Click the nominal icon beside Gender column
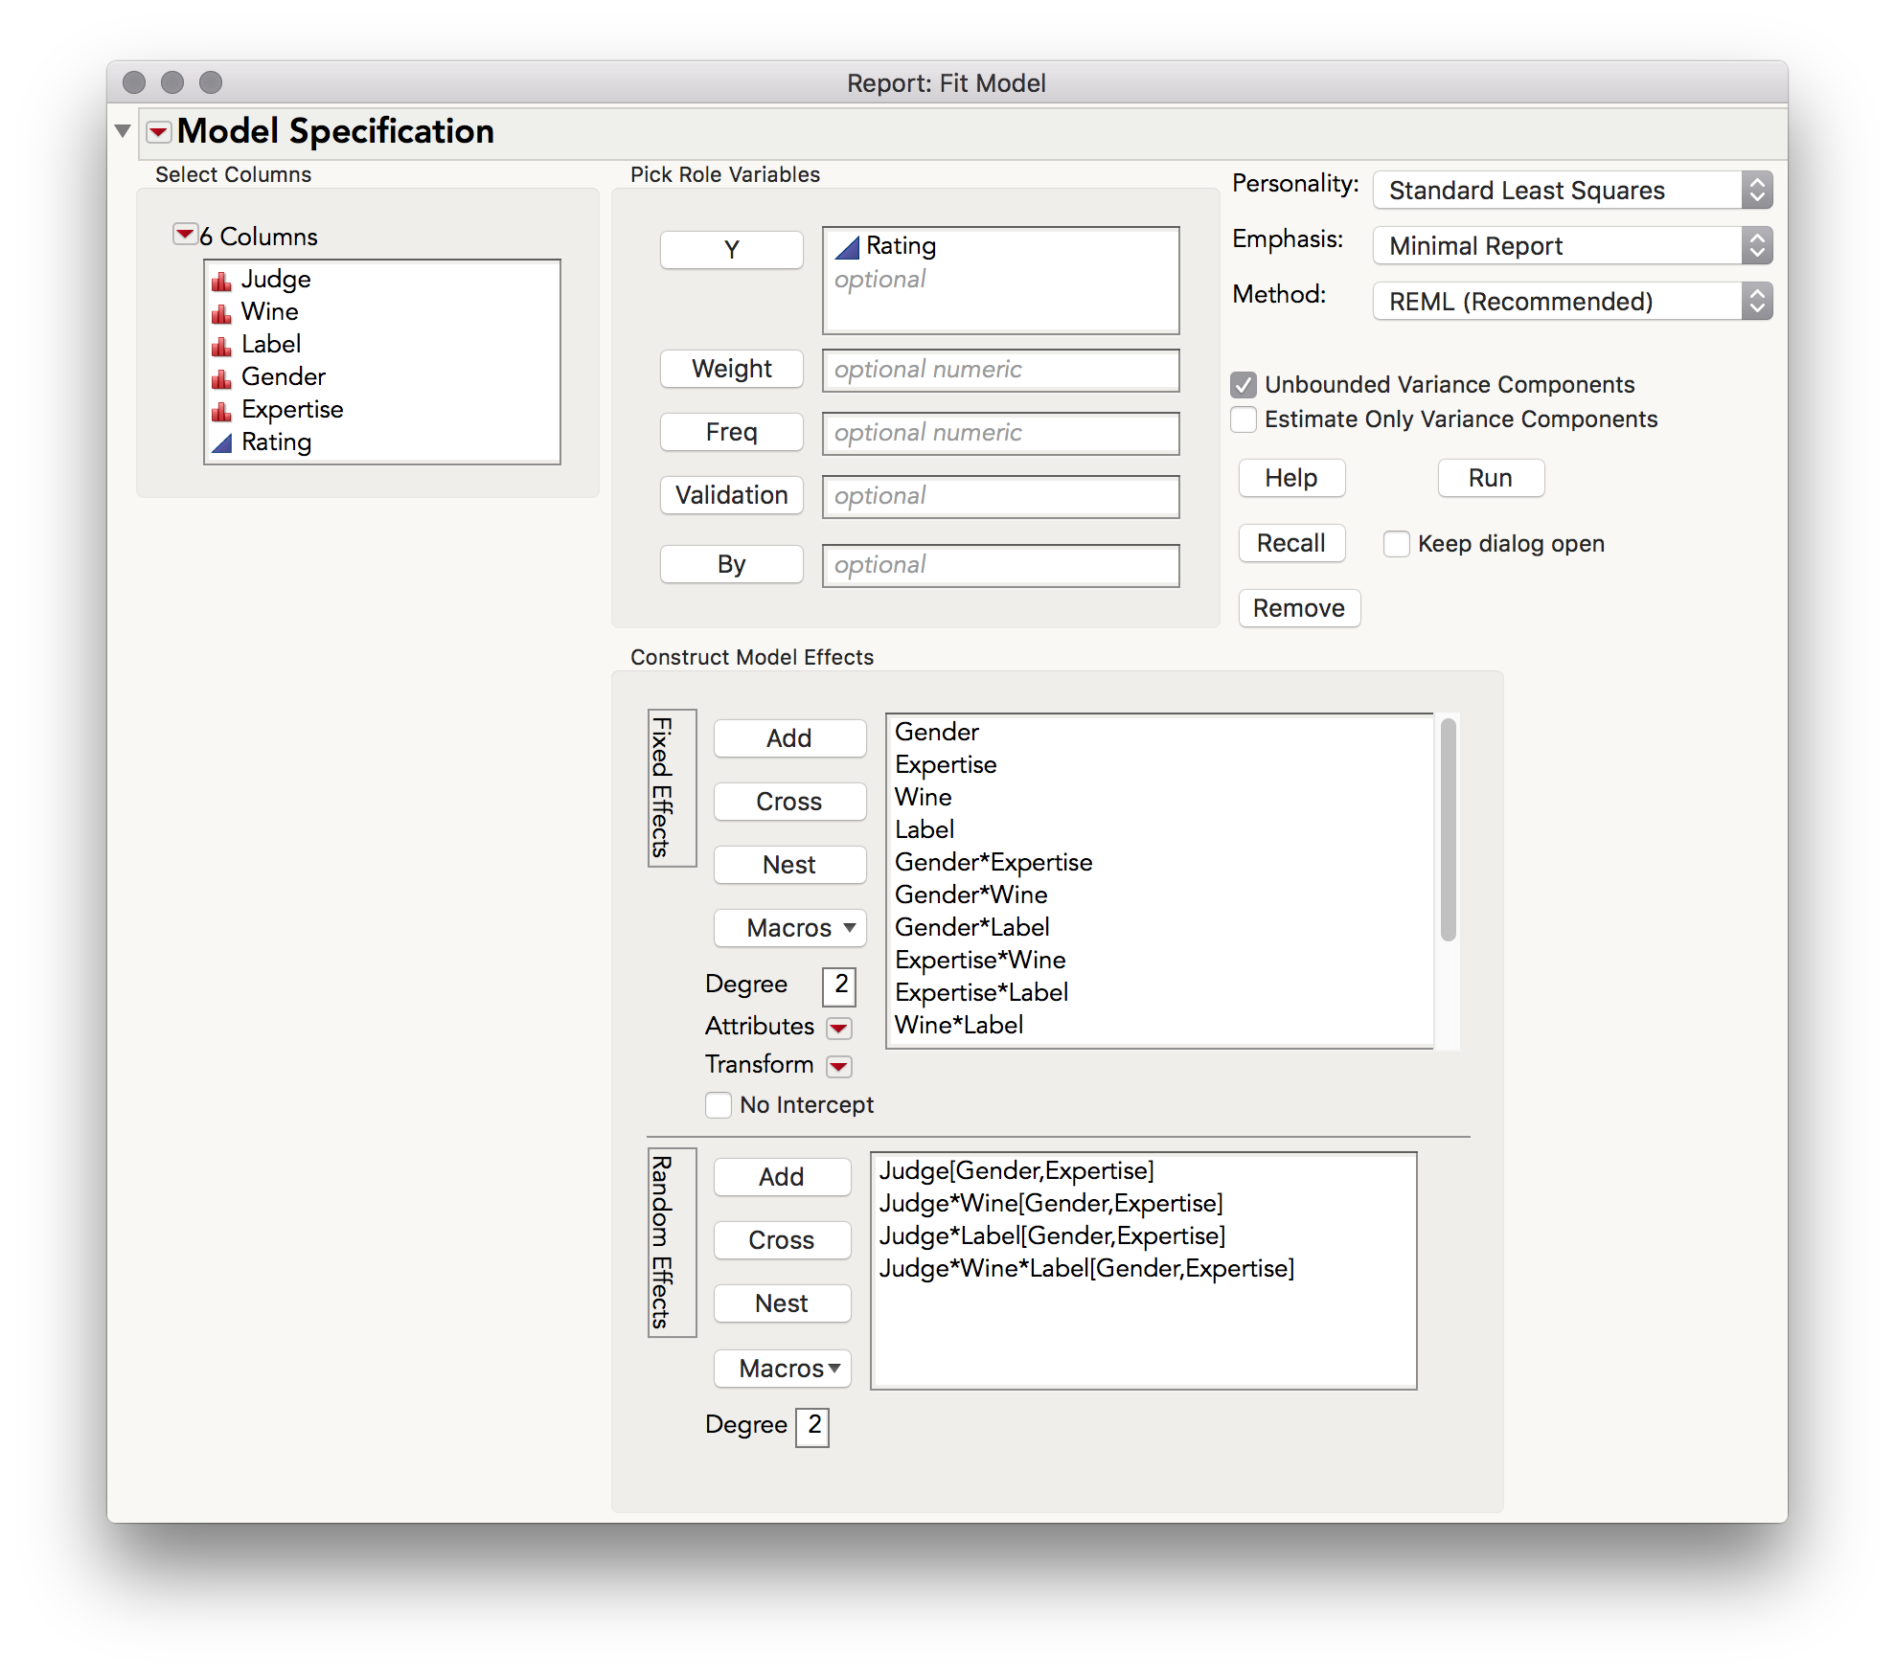The height and width of the screenshot is (1676, 1895). 222,377
